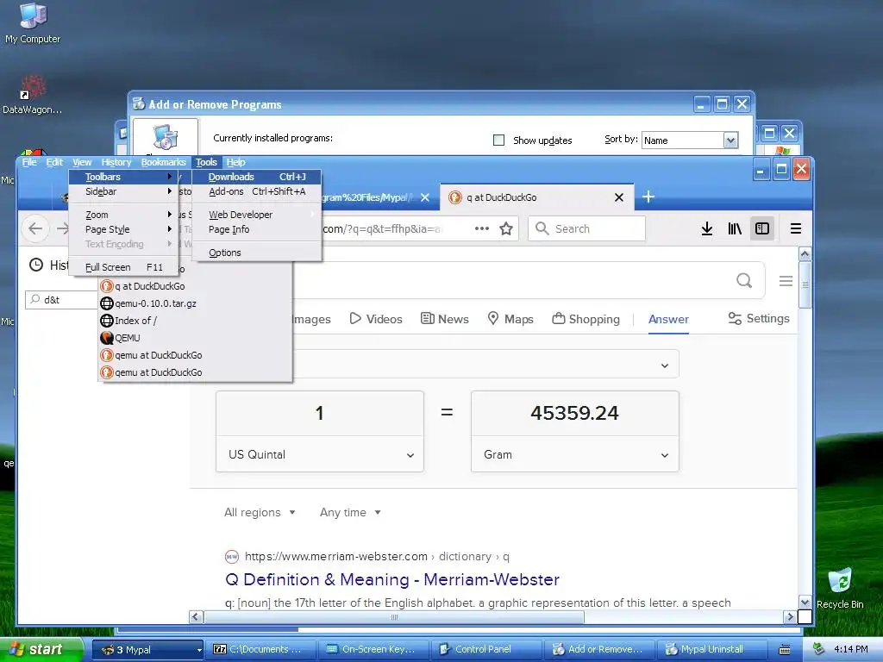Open the Any time filter dropdown
Viewport: 883px width, 662px height.
click(x=350, y=512)
